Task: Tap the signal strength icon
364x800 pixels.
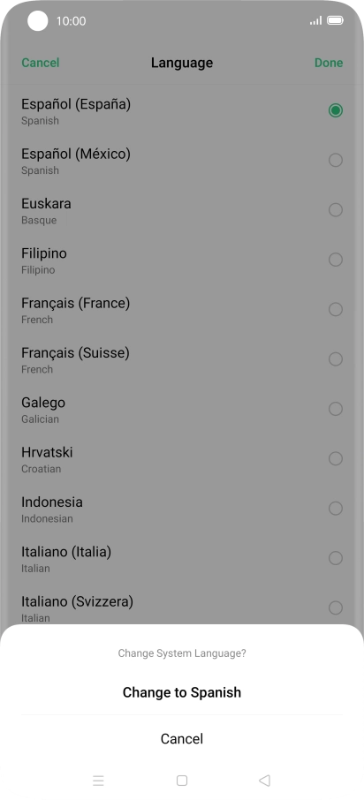Action: click(x=316, y=20)
